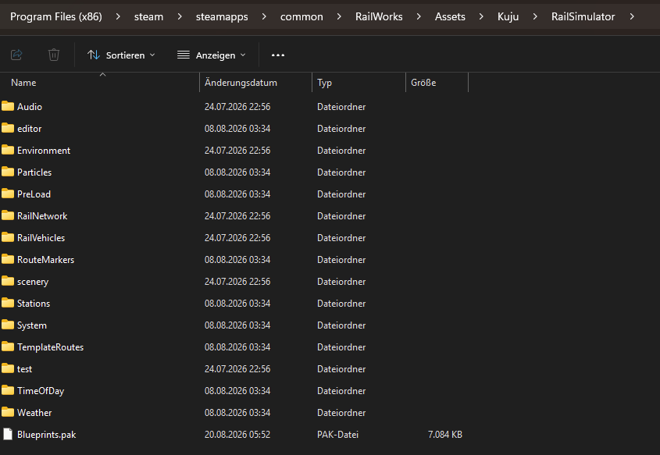Click the Environment folder name
The height and width of the screenshot is (455, 660).
point(44,150)
